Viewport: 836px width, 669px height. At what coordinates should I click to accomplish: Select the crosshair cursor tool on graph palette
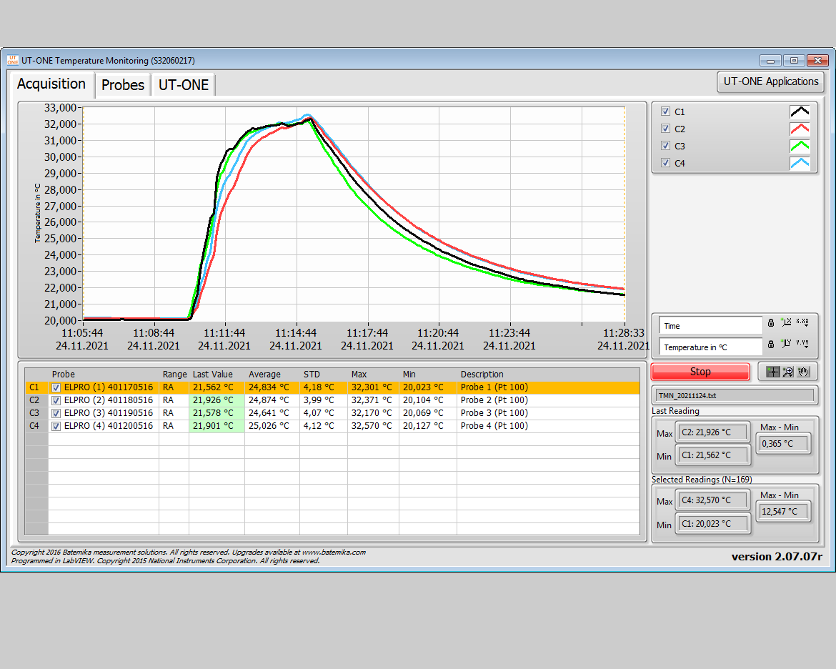click(772, 371)
